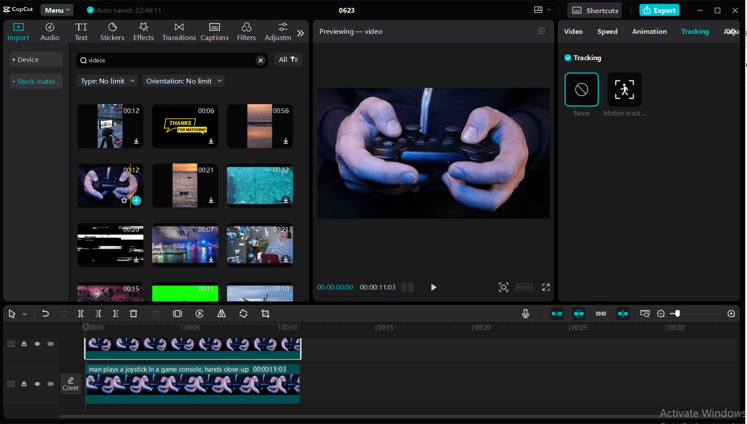Viewport: 747px width, 424px height.
Task: Click the Motion tracking option in Tracking panel
Action: (624, 89)
